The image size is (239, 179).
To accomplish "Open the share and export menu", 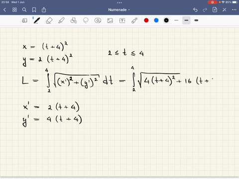I will (x=44, y=10).
